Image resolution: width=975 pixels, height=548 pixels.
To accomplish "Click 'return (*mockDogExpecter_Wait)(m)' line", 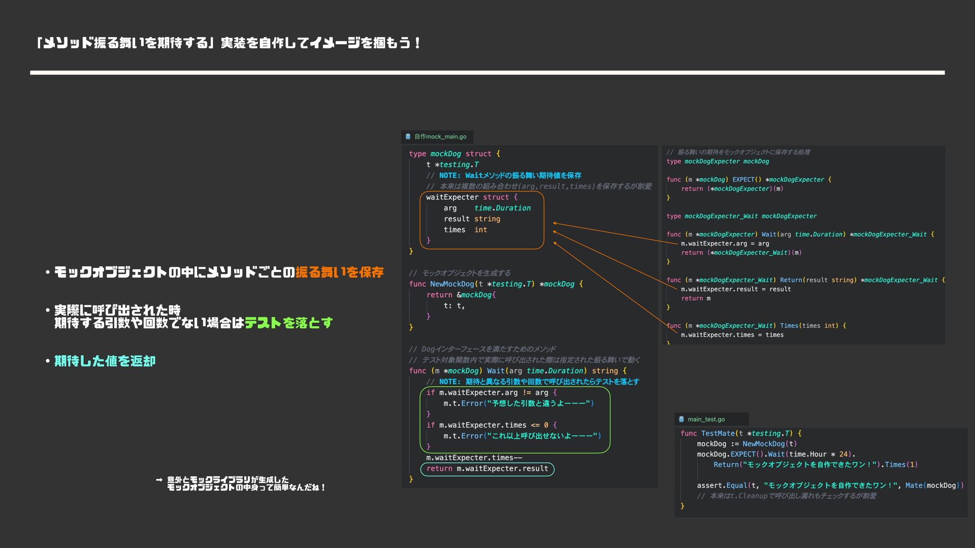I will coord(741,253).
